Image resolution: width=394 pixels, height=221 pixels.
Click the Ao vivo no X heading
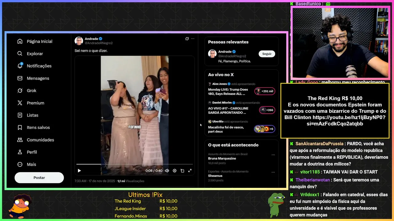[221, 75]
